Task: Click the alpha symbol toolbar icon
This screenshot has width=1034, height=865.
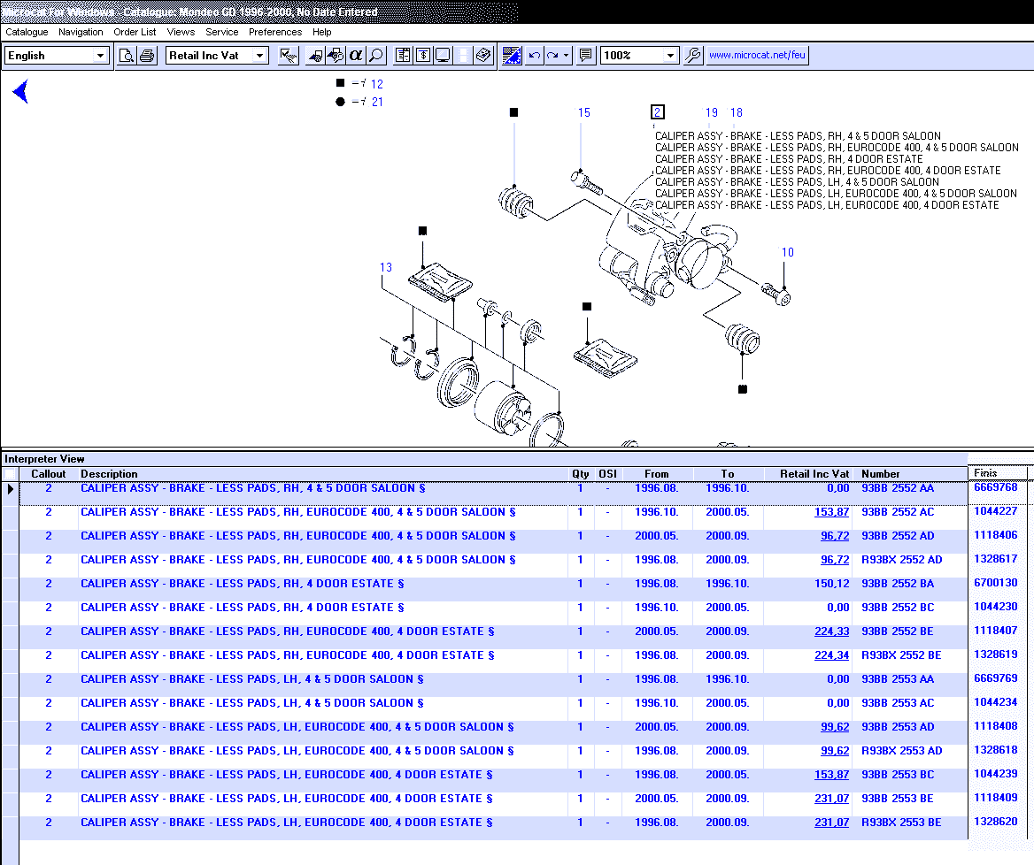Action: pyautogui.click(x=356, y=56)
